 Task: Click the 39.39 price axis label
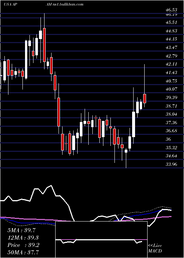tap(171, 97)
